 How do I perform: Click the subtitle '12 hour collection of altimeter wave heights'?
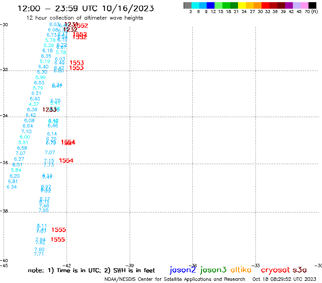tap(84, 18)
